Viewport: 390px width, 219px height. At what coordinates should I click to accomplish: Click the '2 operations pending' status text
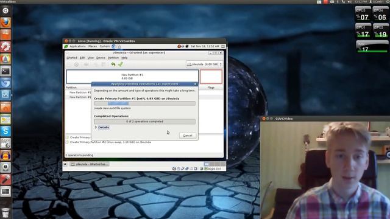[79, 155]
